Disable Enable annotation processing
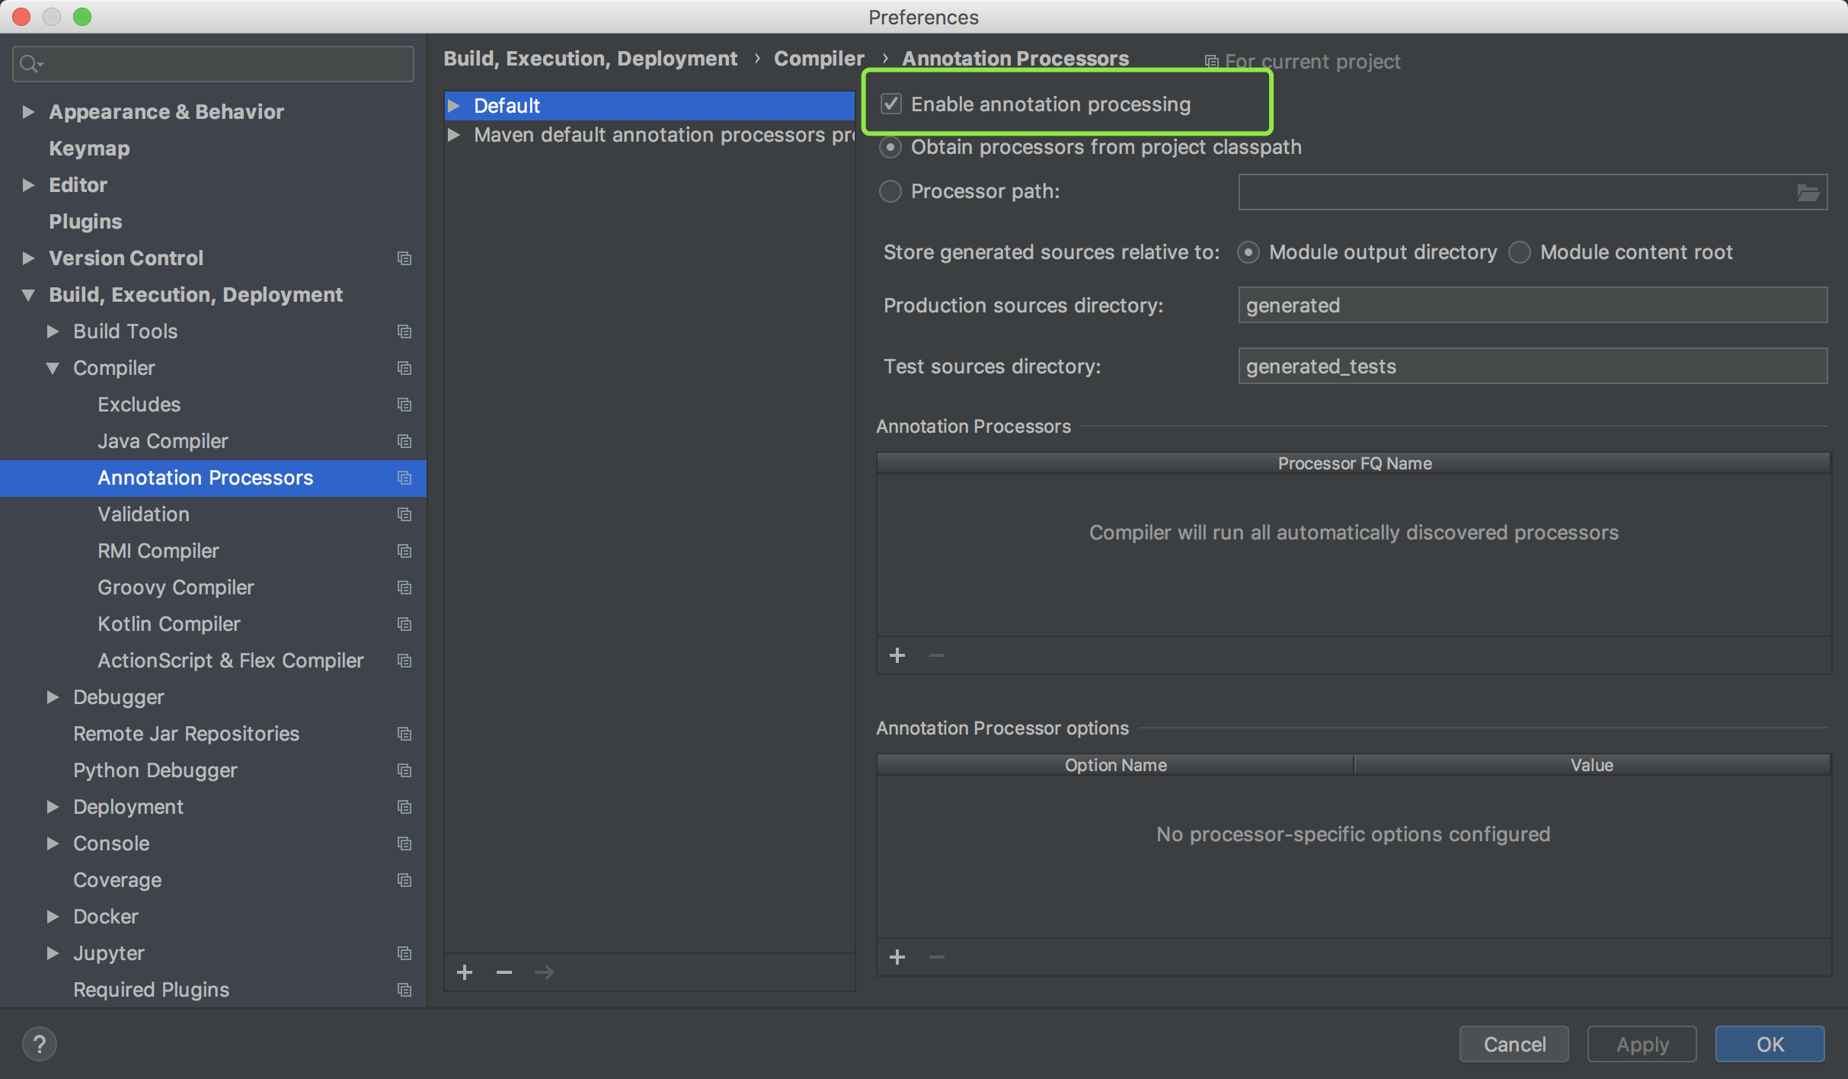The image size is (1848, 1079). tap(891, 104)
